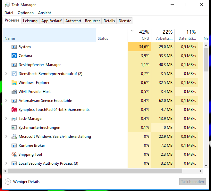Image resolution: width=211 pixels, height=191 pixels.
Task: Select the Windows-Explorer process name
Action: point(34,83)
